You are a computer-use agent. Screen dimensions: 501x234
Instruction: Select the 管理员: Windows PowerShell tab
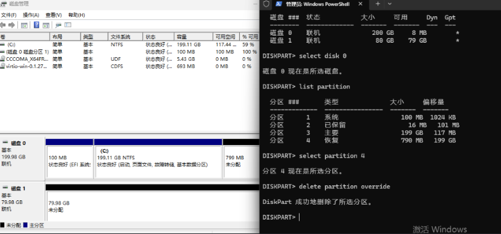318,4
